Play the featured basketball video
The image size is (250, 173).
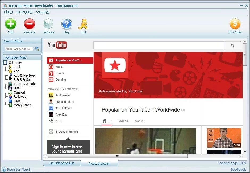click(x=145, y=141)
